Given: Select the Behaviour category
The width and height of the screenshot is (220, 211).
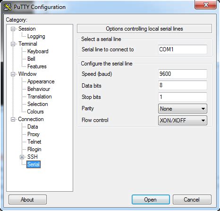Looking at the screenshot, I should pos(39,89).
